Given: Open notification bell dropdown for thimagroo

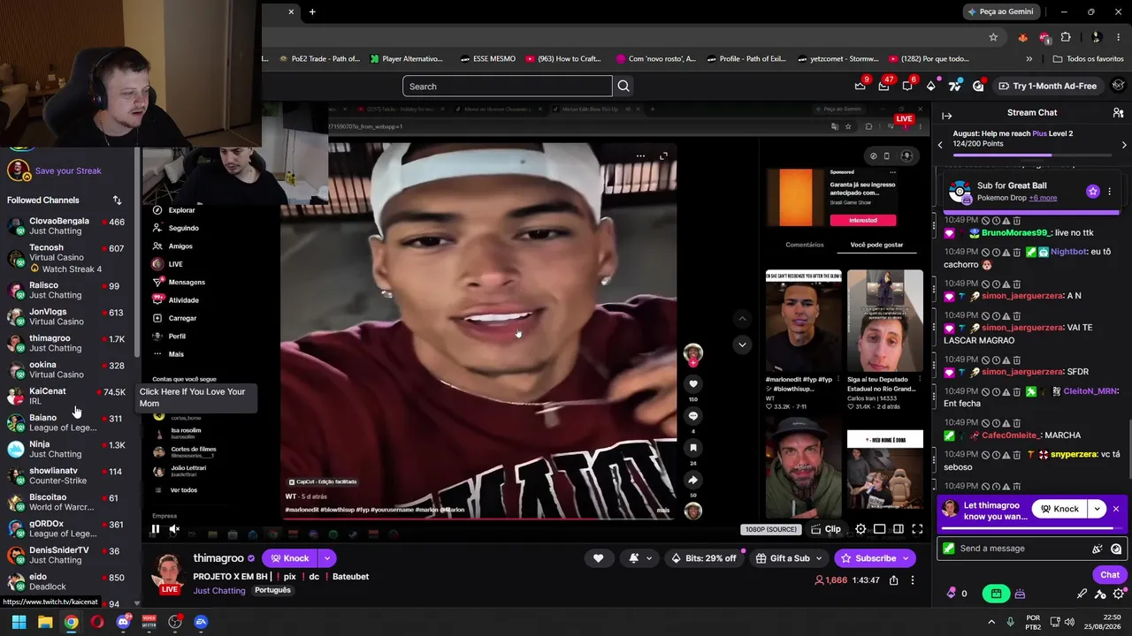Looking at the screenshot, I should [x=639, y=558].
